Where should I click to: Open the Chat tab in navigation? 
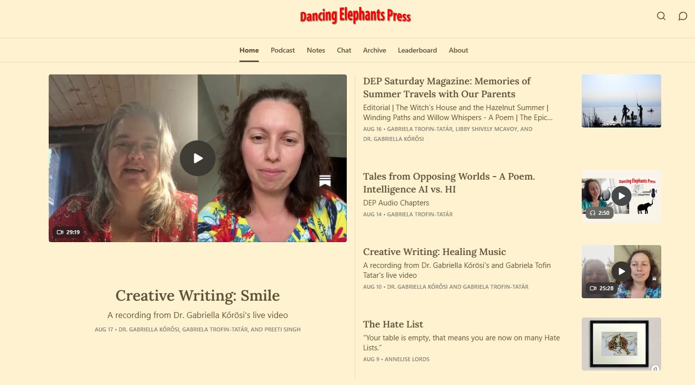coord(344,50)
